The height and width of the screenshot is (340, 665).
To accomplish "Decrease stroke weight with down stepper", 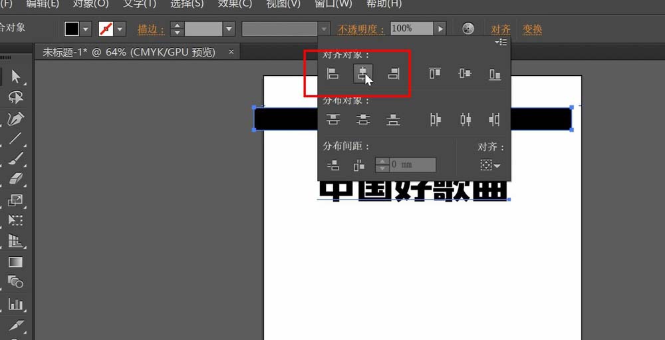I will 178,33.
